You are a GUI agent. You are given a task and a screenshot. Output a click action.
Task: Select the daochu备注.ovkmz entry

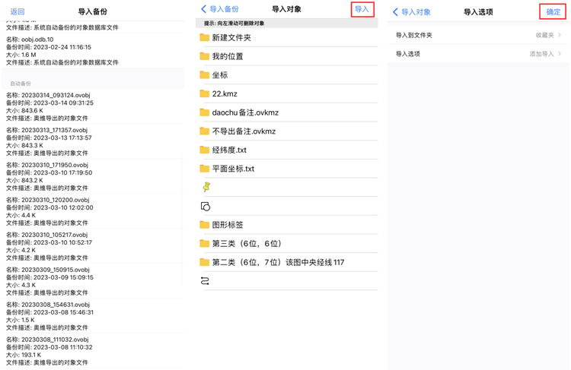(245, 112)
